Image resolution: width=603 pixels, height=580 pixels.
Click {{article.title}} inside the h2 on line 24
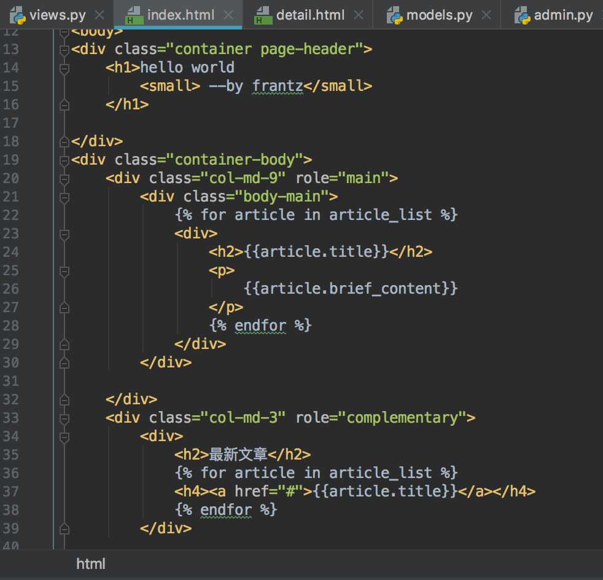point(316,252)
